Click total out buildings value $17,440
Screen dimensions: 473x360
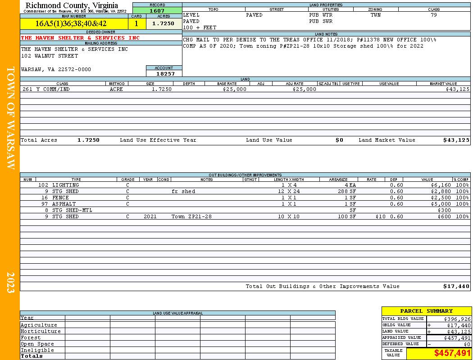pyautogui.click(x=456, y=287)
